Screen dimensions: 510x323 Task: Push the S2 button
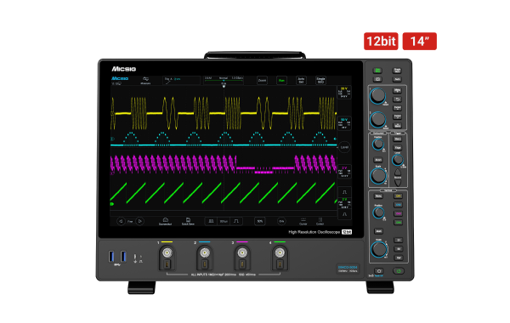(398, 249)
